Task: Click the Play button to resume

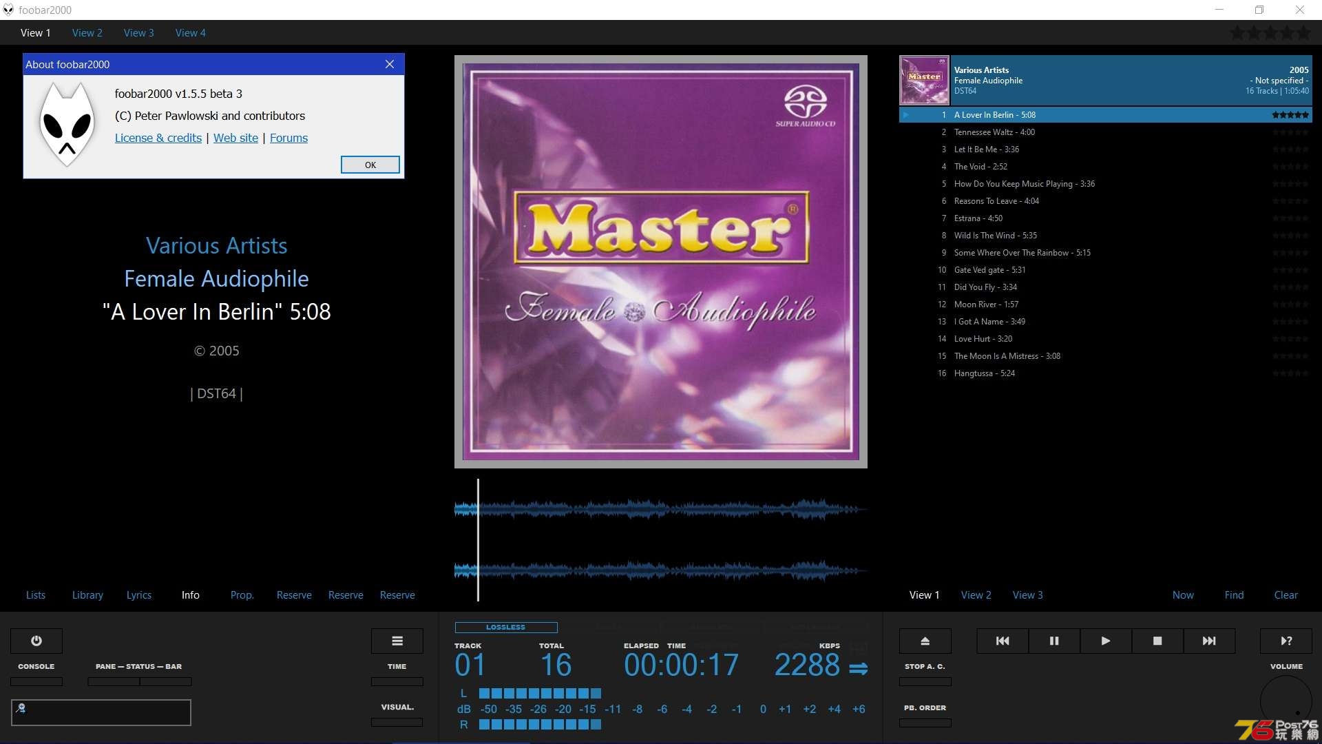Action: tap(1106, 641)
